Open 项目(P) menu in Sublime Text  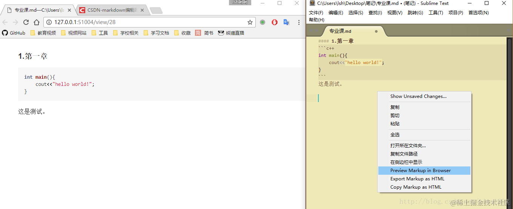(x=456, y=12)
